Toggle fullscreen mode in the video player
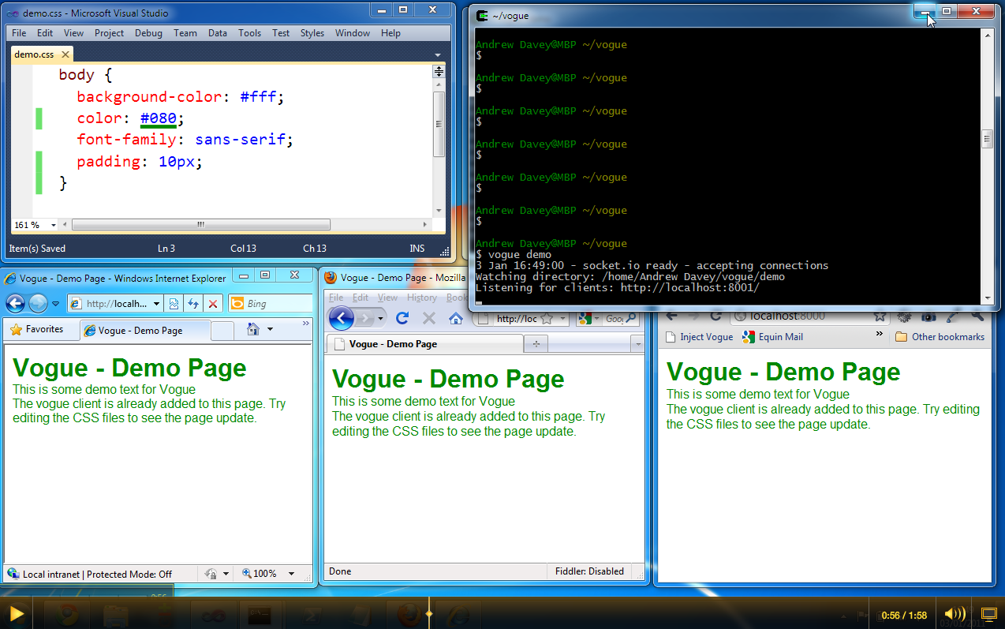 [x=988, y=614]
